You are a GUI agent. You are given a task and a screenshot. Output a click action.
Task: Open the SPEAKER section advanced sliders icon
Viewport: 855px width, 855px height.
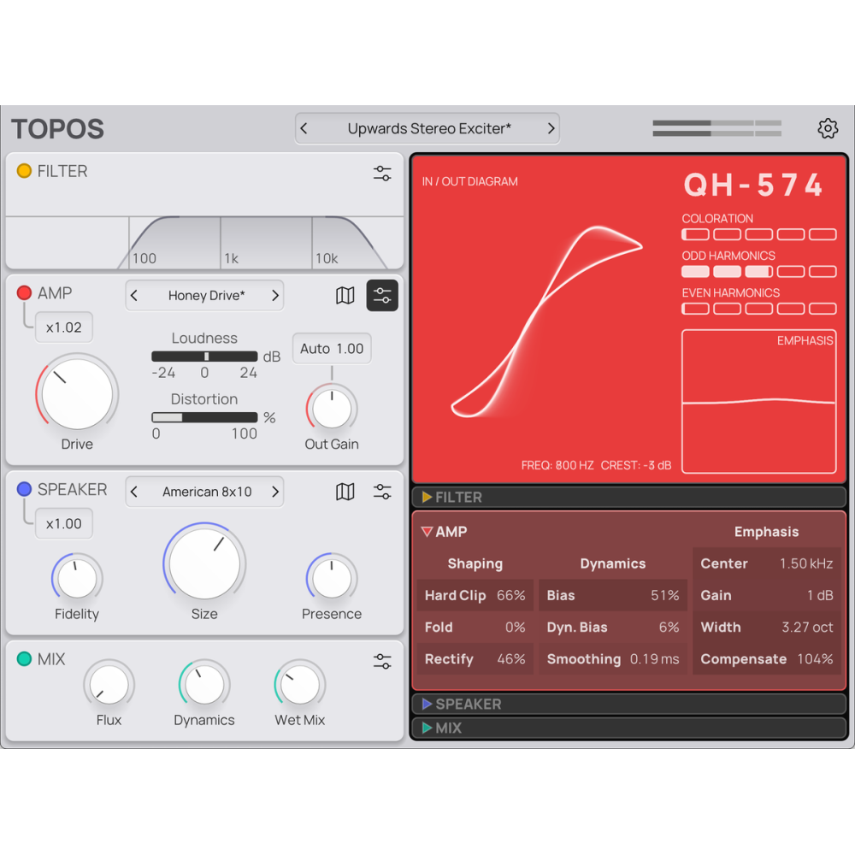(382, 492)
